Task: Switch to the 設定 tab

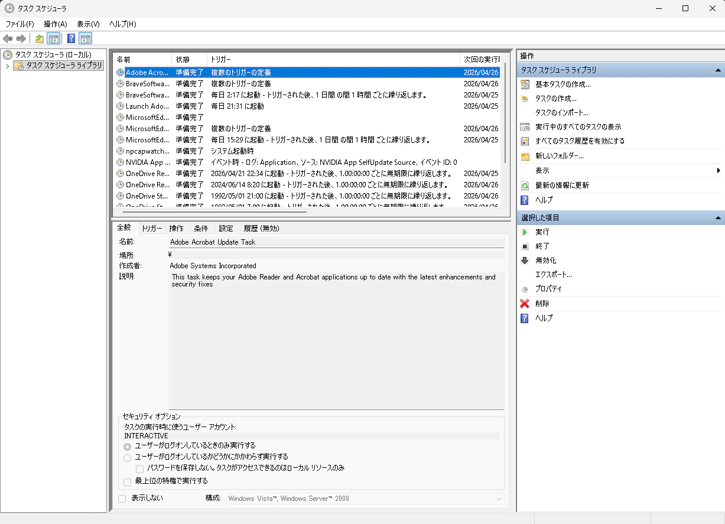Action: tap(226, 229)
